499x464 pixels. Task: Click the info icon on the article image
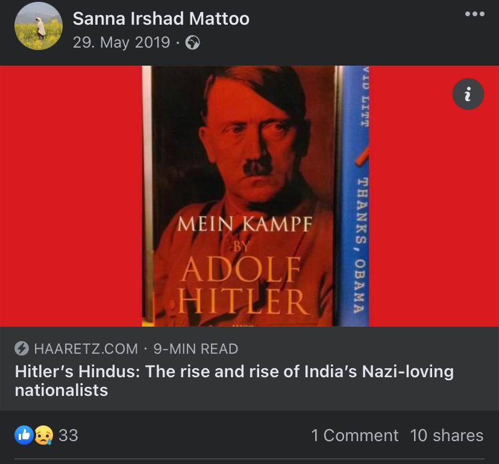coord(468,94)
